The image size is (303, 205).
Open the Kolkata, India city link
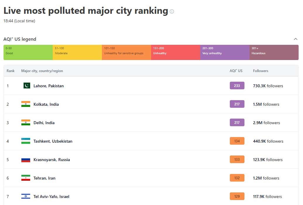(46, 104)
